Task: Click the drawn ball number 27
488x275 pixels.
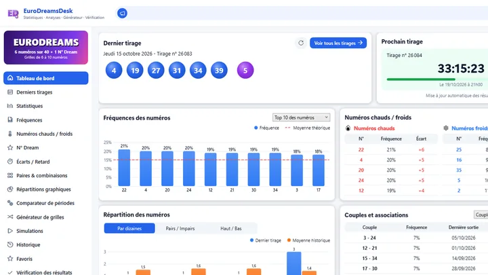Action: 156,71
